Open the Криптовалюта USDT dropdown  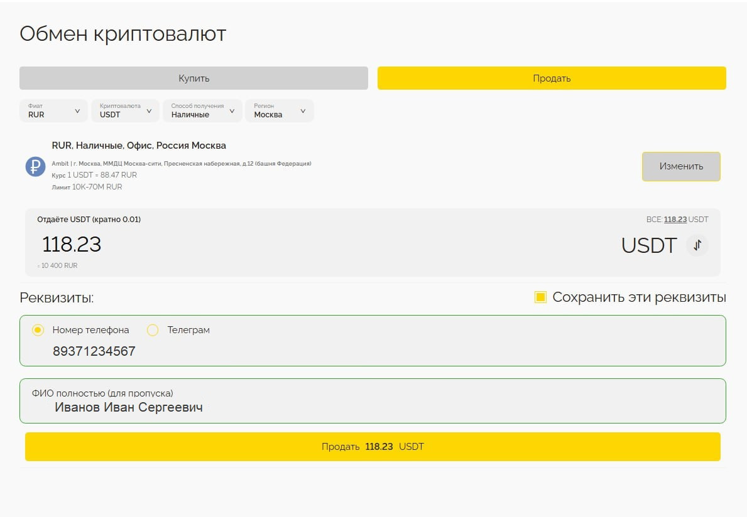(x=126, y=111)
